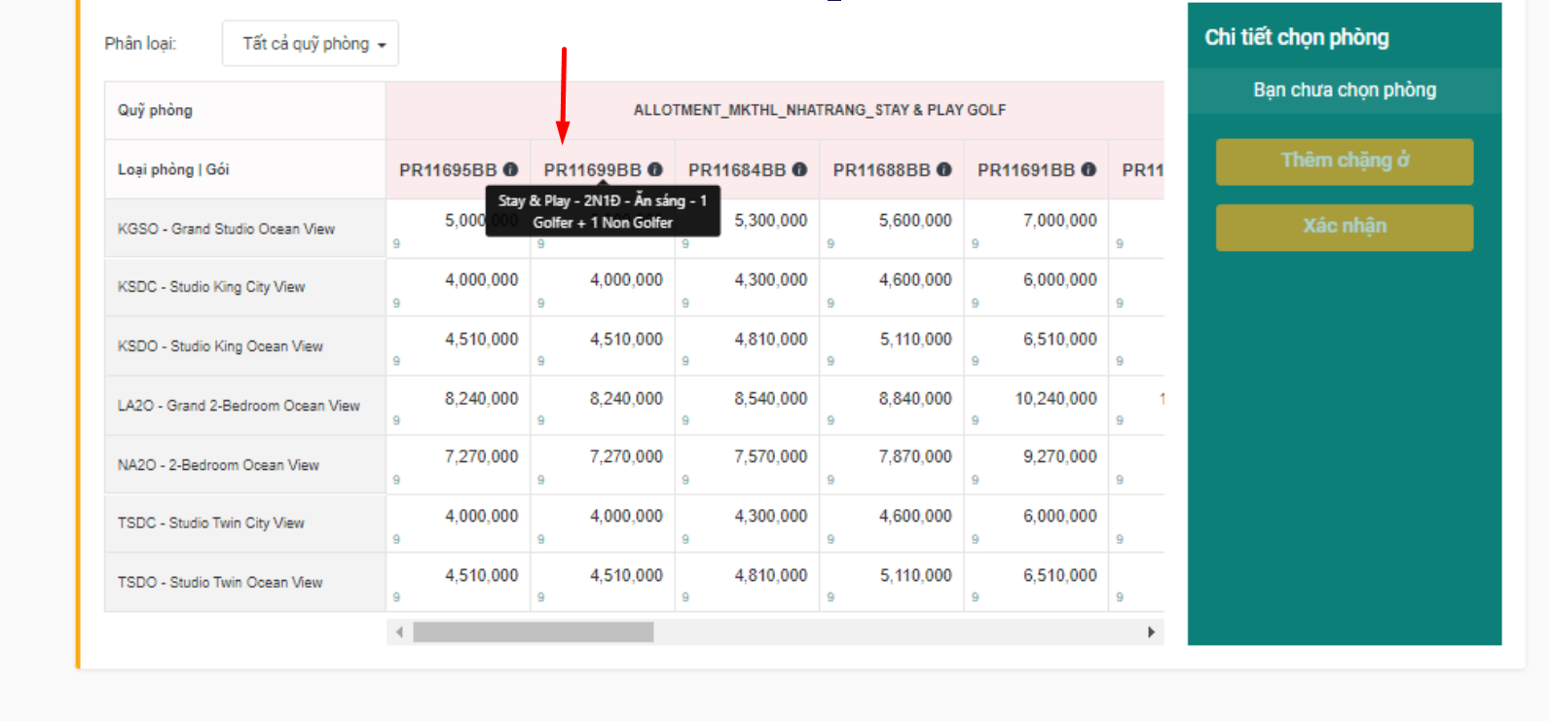Click info icon beside PR11699BB package
This screenshot has height=721, width=1550.
(x=655, y=169)
